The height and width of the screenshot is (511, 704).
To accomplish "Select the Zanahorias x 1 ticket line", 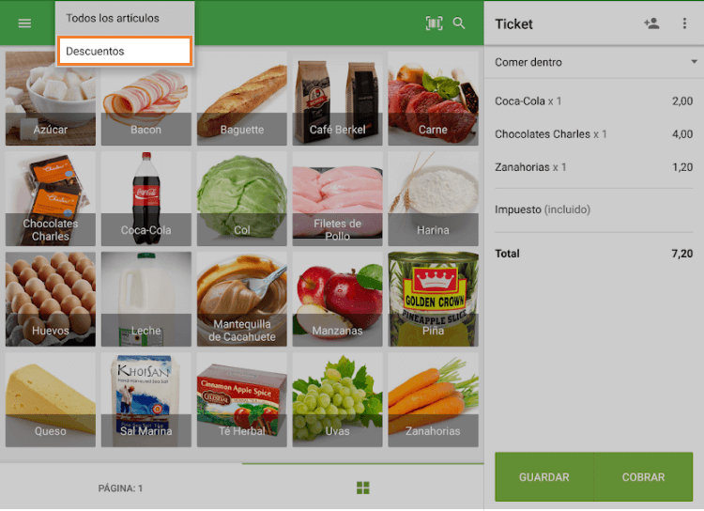I will [593, 167].
